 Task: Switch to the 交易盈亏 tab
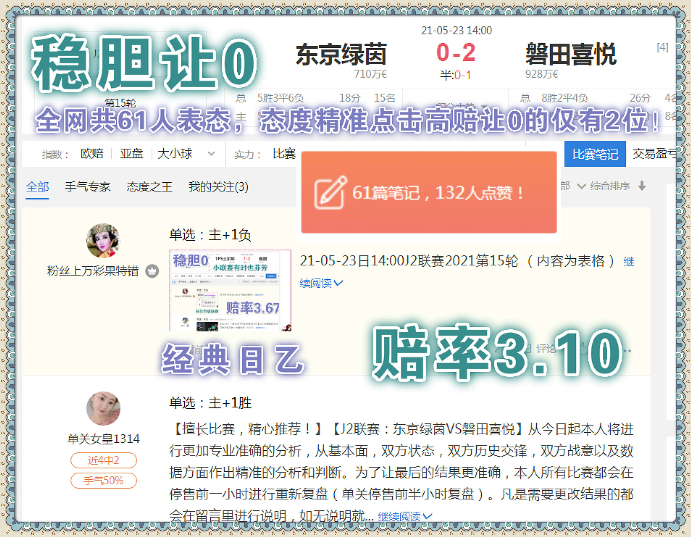[x=654, y=153]
